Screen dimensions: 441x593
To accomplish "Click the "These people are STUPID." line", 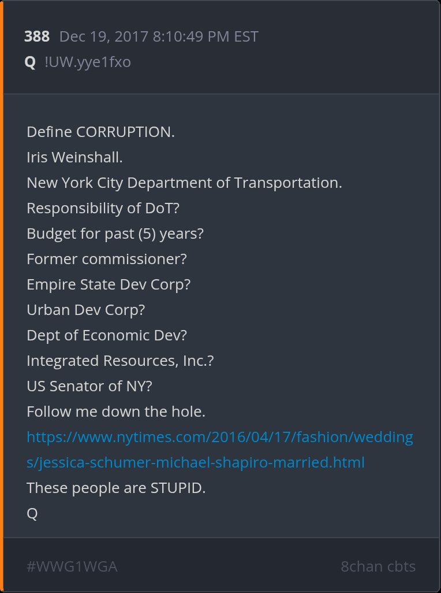I will (x=116, y=488).
